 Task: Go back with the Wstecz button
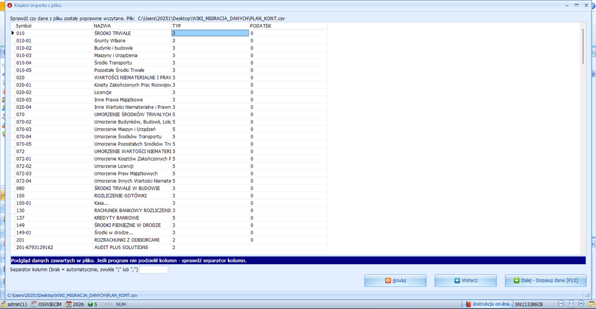465,280
